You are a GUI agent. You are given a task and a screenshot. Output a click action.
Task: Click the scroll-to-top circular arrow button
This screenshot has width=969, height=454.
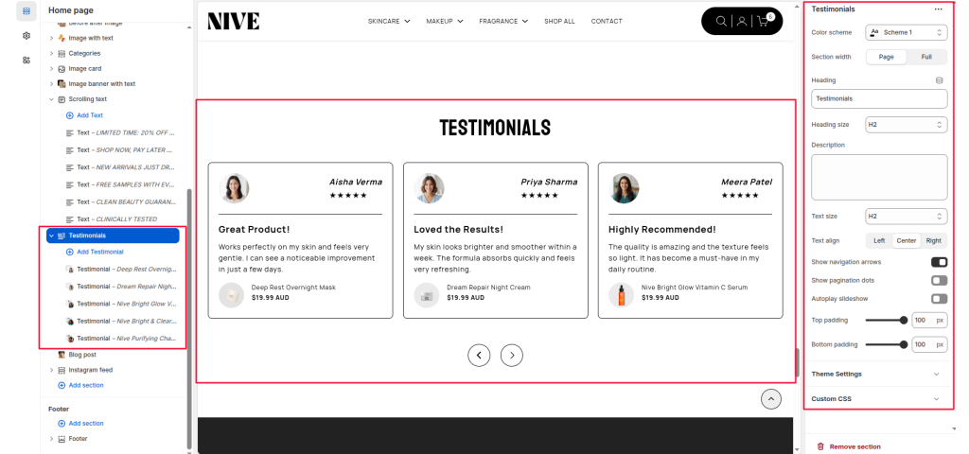click(771, 399)
